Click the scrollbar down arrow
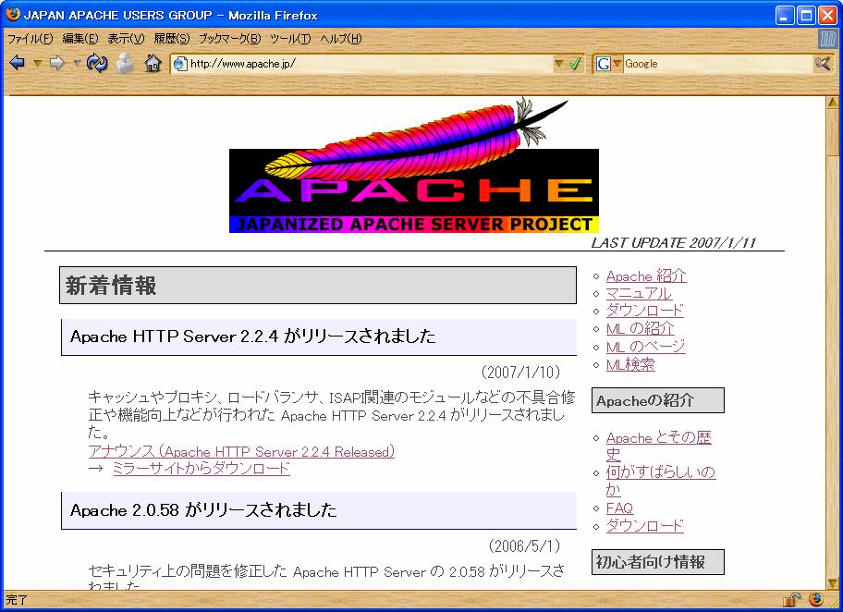Screen dimensions: 843x612 tap(833, 580)
